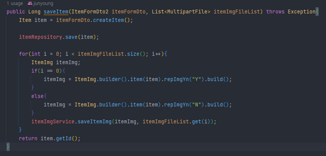This screenshot has height=156, width=326.
Task: Click the highlighted opening brace after Exception
Action: (317, 12)
